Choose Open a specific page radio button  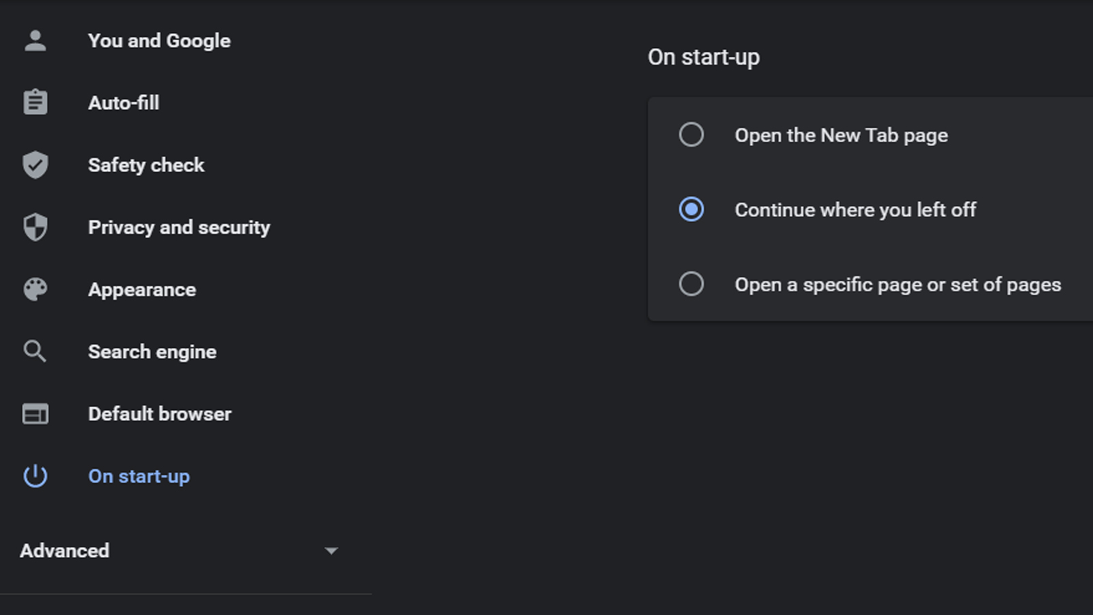click(691, 284)
